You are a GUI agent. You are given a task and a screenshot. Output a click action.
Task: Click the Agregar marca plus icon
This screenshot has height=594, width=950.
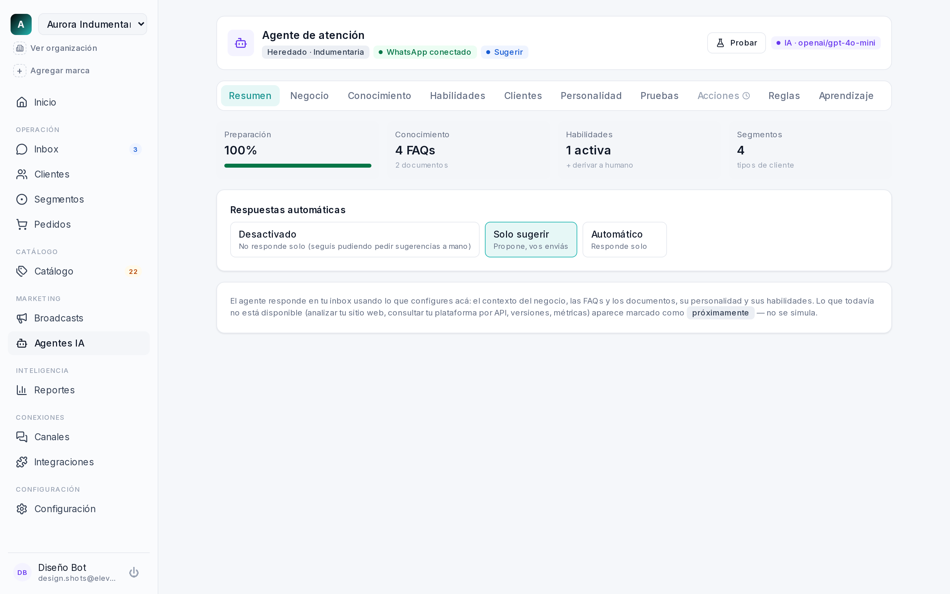click(20, 71)
